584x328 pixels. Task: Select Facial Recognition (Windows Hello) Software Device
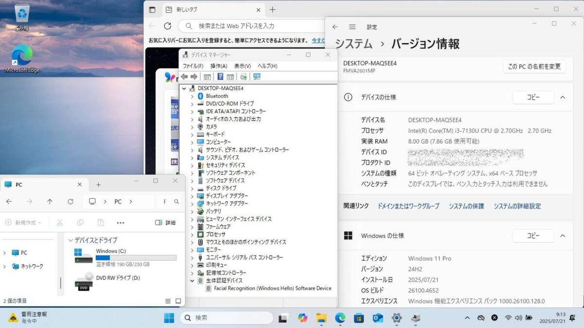(268, 288)
